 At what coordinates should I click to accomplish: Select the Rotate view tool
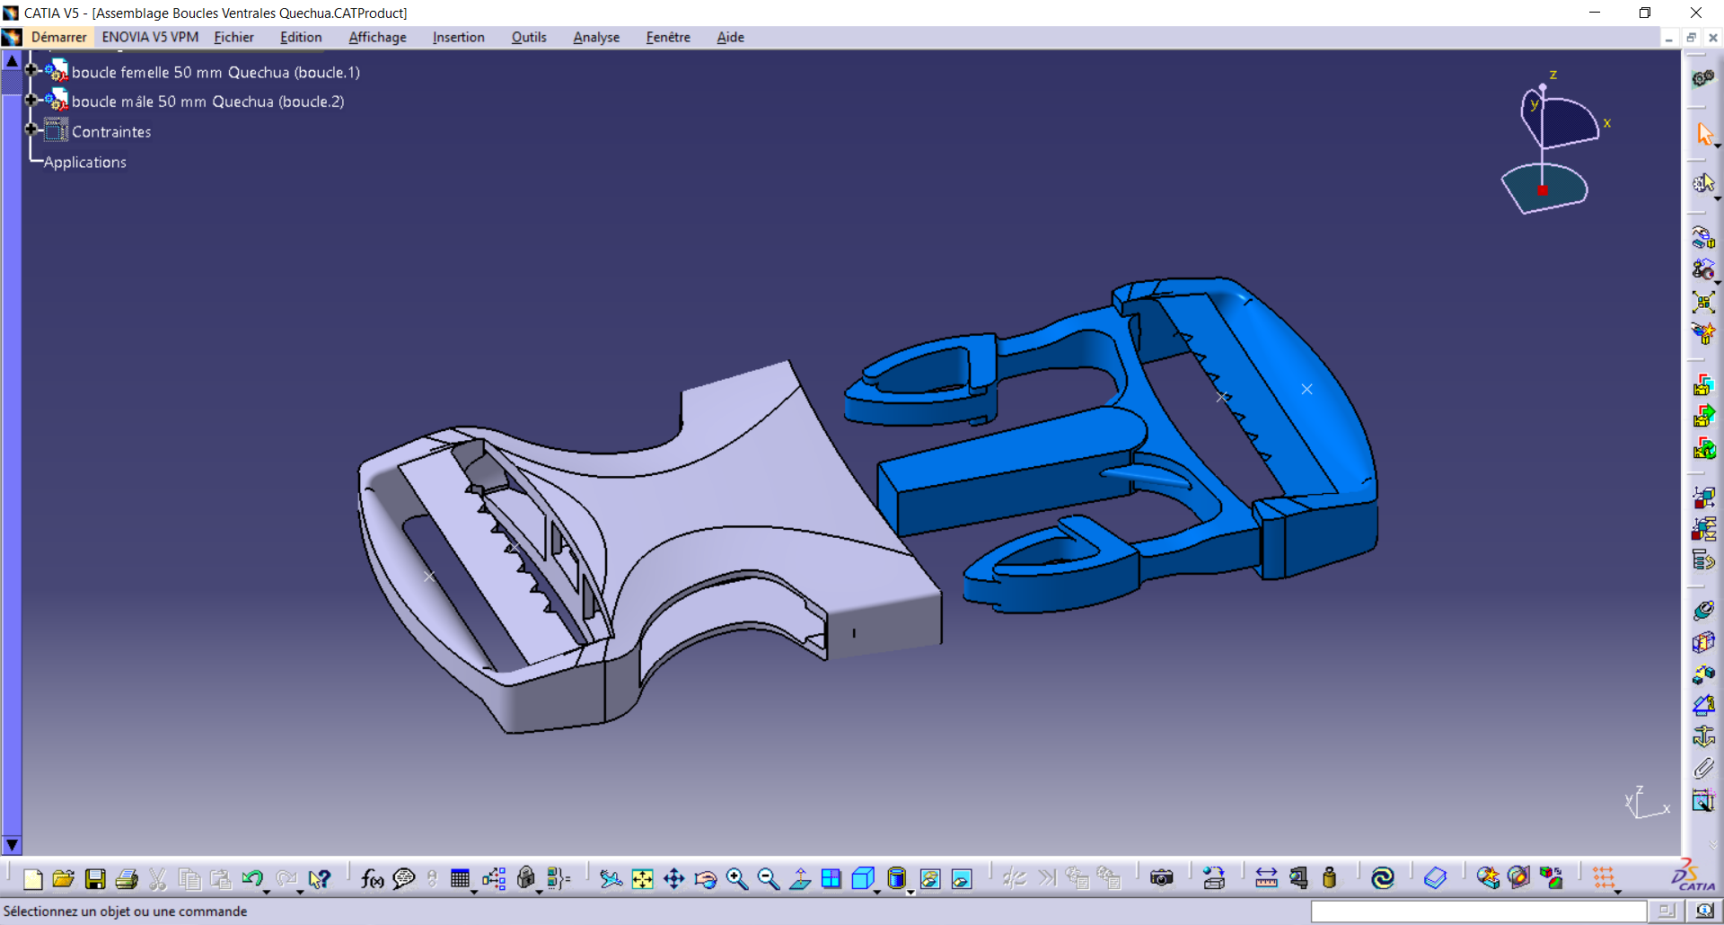[x=706, y=879]
